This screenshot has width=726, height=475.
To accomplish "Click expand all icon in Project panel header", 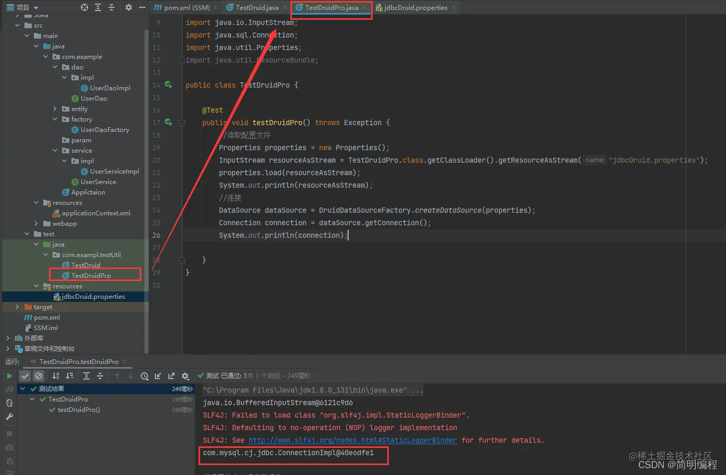I will point(98,7).
